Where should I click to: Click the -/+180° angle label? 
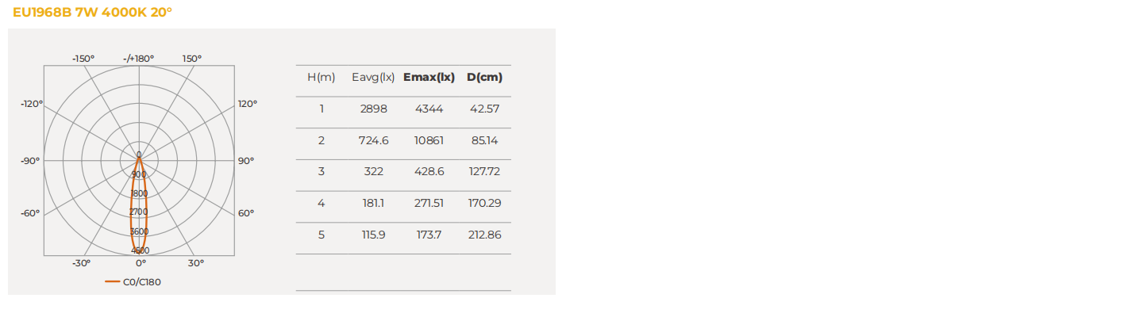click(139, 59)
